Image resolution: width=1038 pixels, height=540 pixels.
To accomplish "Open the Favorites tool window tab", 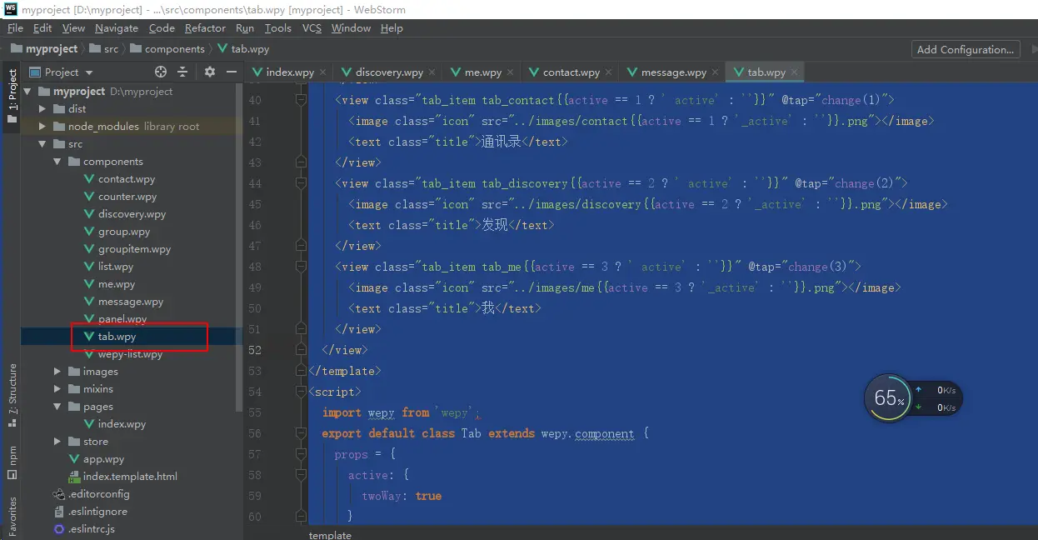I will 12,517.
